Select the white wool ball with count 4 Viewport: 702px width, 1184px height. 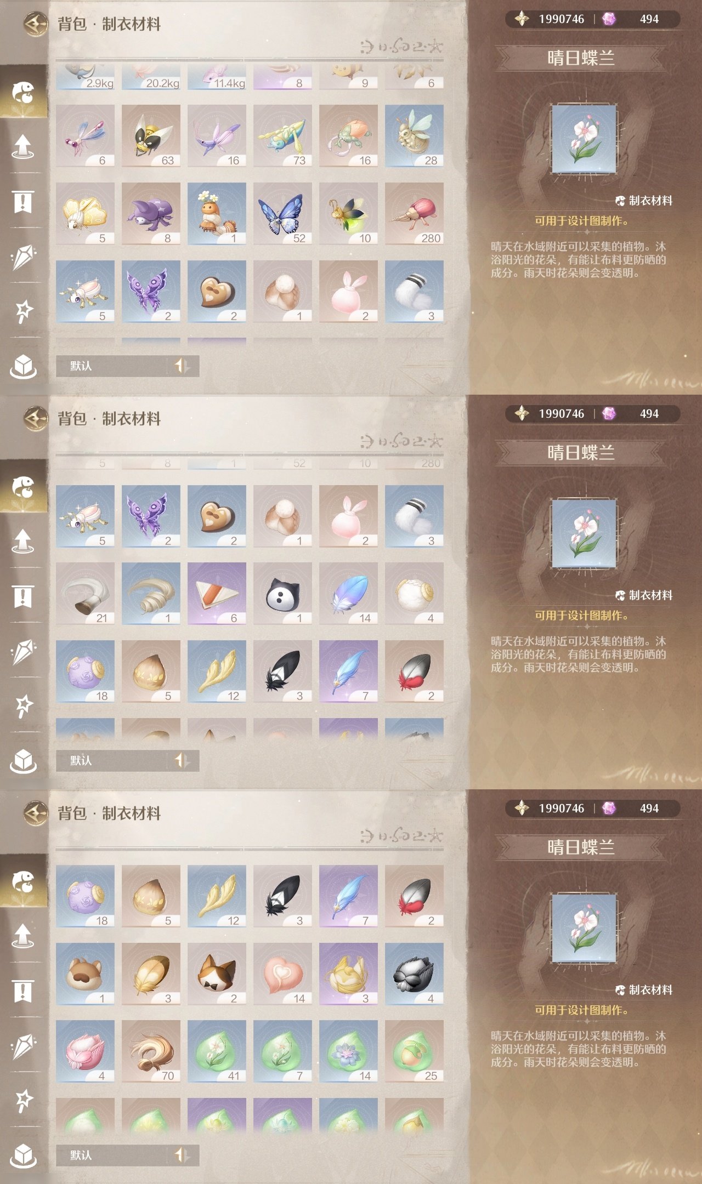pyautogui.click(x=414, y=594)
